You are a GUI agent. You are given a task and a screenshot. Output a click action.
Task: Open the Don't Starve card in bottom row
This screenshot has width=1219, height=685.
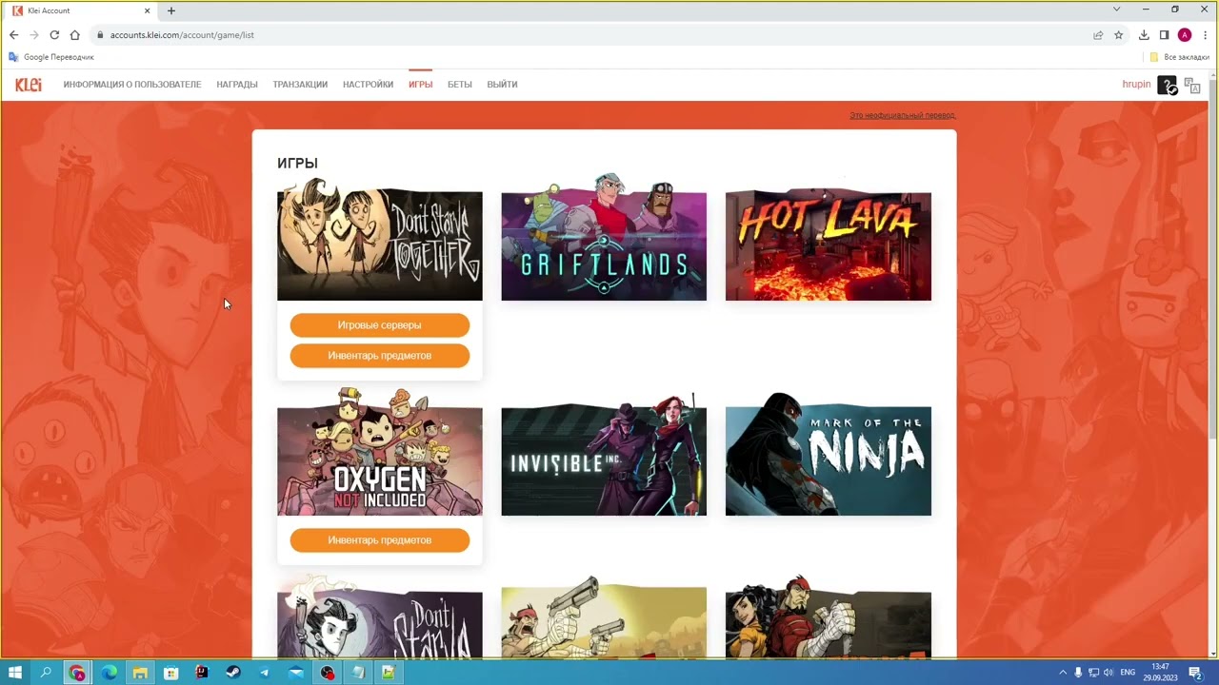379,616
